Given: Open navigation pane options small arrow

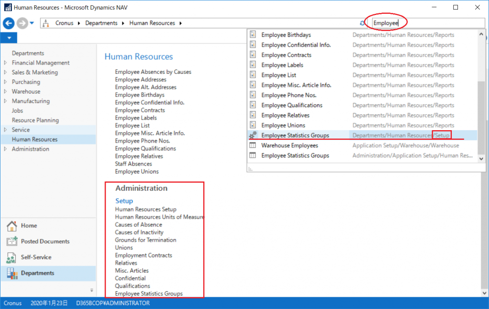Looking at the screenshot, I should point(92,290).
